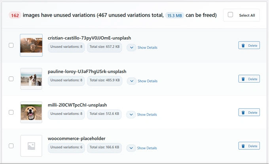Open the cristian-castillo image thumbnail

(31, 45)
